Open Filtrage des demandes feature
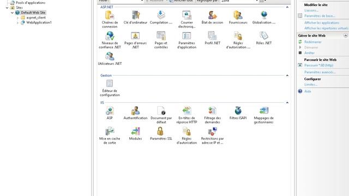Screen dimensions: 349x196 [x=212, y=115]
